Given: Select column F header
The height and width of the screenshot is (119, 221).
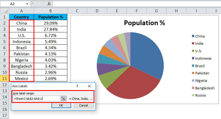Looking at the screenshot, I should [137, 11].
